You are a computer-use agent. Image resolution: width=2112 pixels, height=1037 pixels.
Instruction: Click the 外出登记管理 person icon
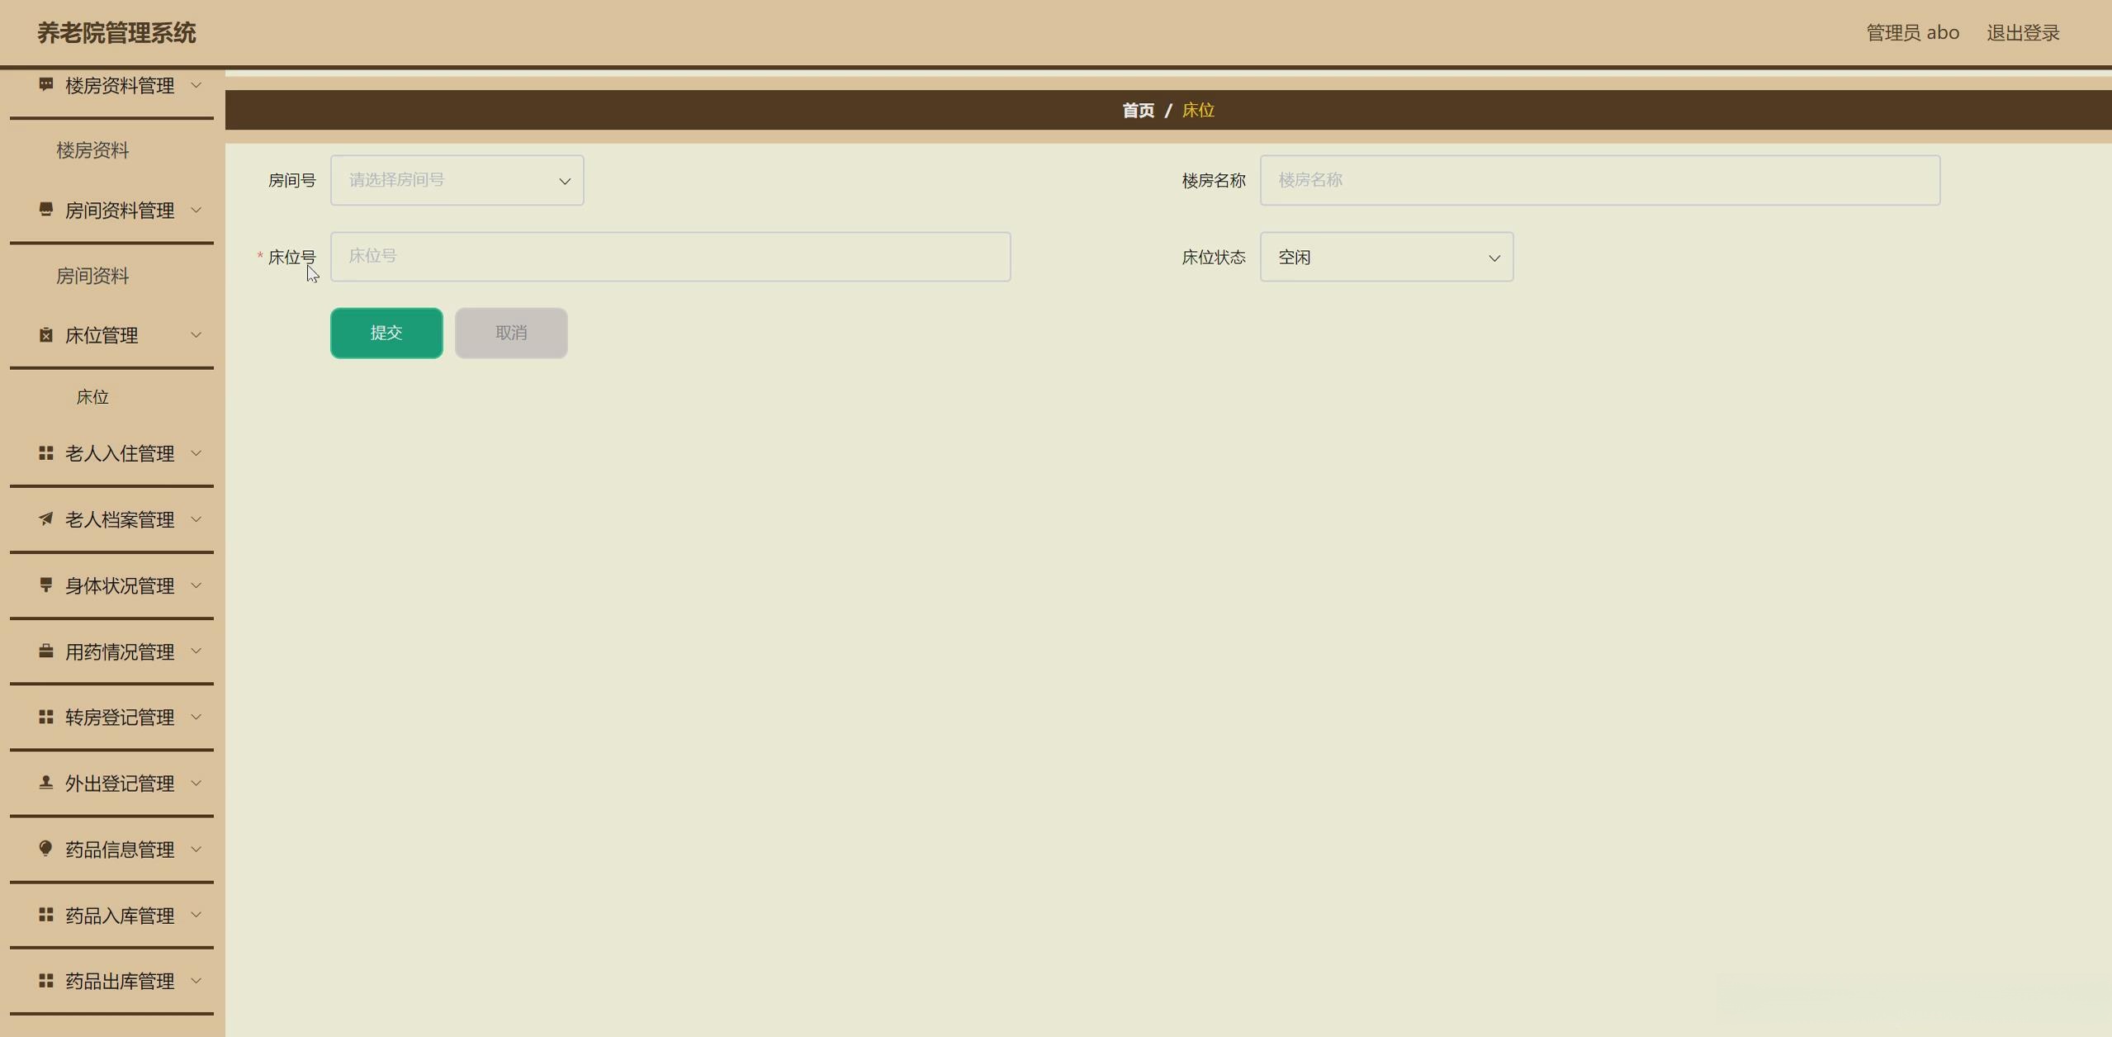tap(46, 783)
